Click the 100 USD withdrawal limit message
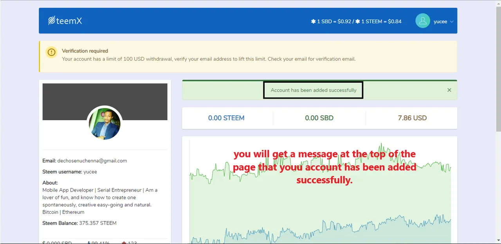 tap(209, 59)
